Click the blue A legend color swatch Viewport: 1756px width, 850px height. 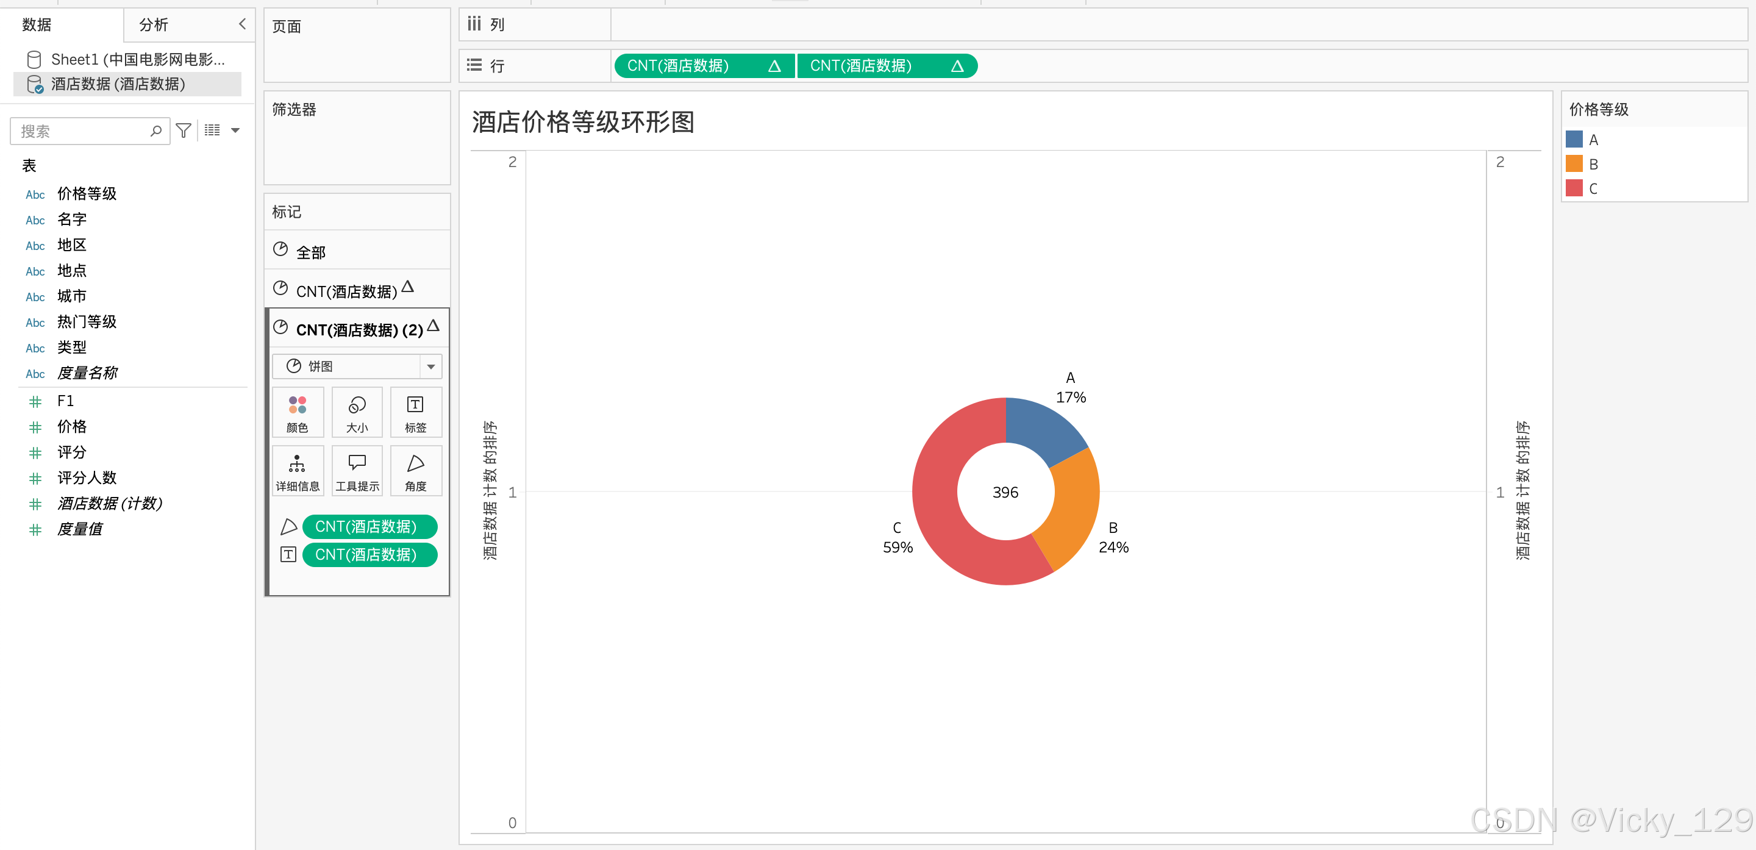pyautogui.click(x=1573, y=140)
